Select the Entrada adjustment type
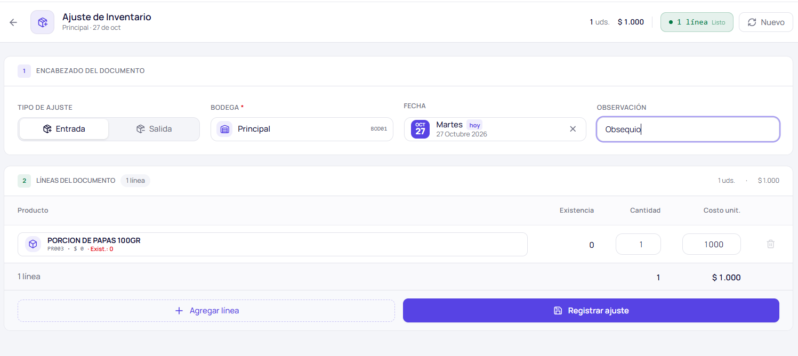This screenshot has width=798, height=356. [x=64, y=129]
